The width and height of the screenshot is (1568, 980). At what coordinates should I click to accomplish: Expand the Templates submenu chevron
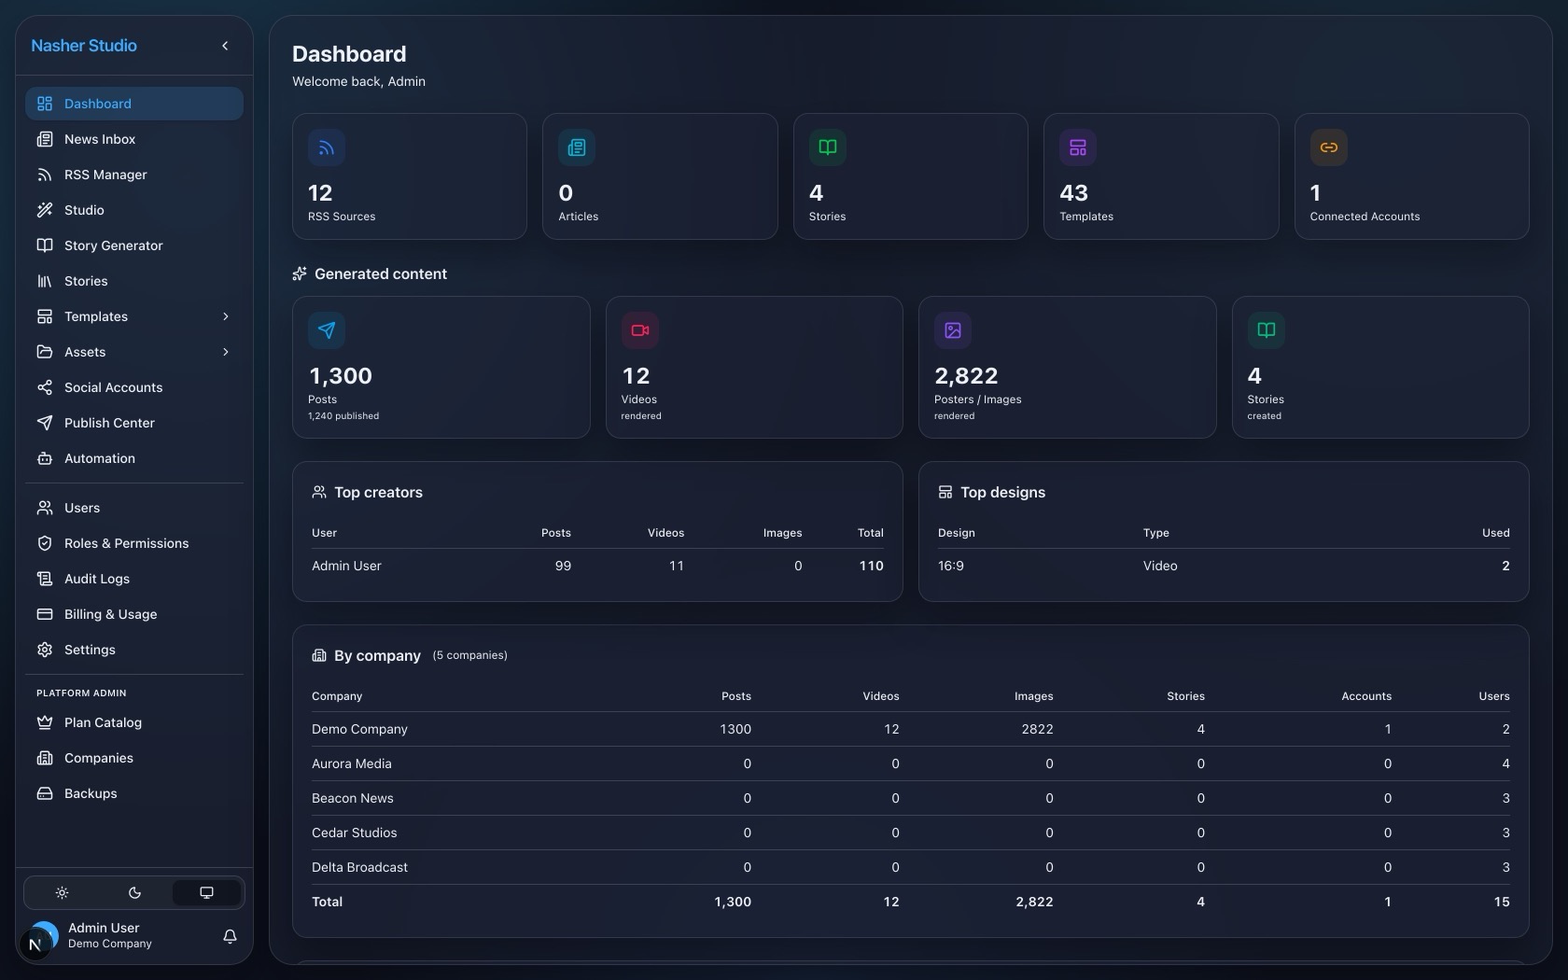tap(225, 316)
